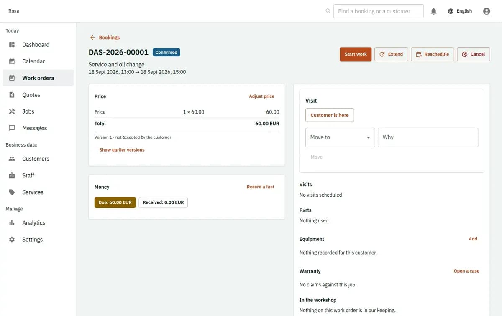
Task: Click the Confirmed status badge
Action: coord(166,53)
